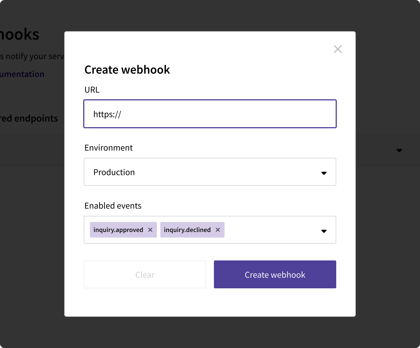Remove the inquiry.declined event tag
The height and width of the screenshot is (348, 420).
point(218,230)
